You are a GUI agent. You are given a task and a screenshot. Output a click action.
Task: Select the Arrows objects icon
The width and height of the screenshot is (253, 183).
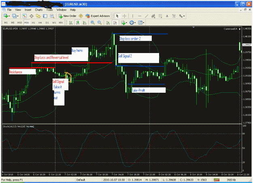pyautogui.click(x=181, y=16)
